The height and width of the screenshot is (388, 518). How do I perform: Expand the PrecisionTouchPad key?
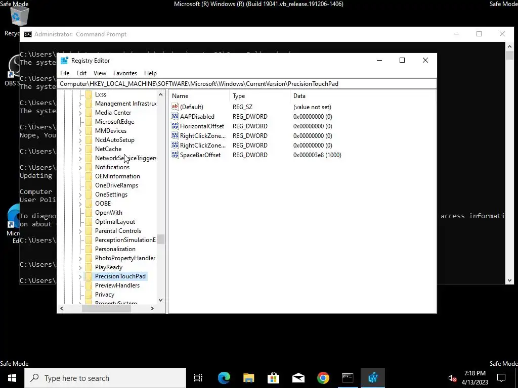coord(80,277)
